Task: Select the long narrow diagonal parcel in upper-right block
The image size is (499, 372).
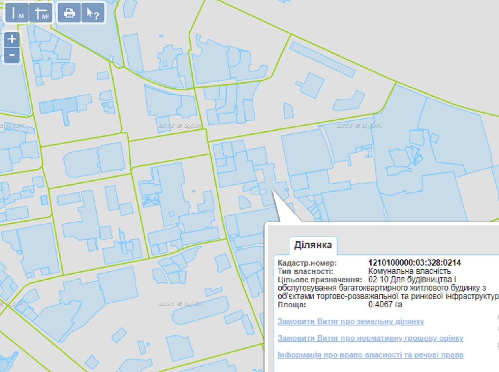Action: [322, 59]
